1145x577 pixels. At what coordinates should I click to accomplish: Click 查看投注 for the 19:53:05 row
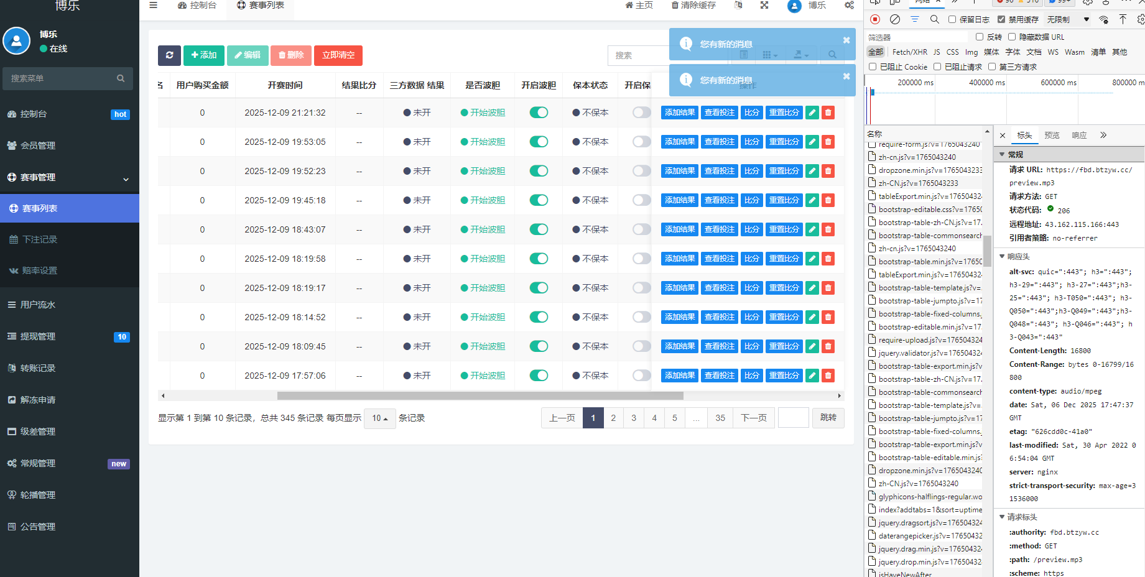pyautogui.click(x=720, y=142)
